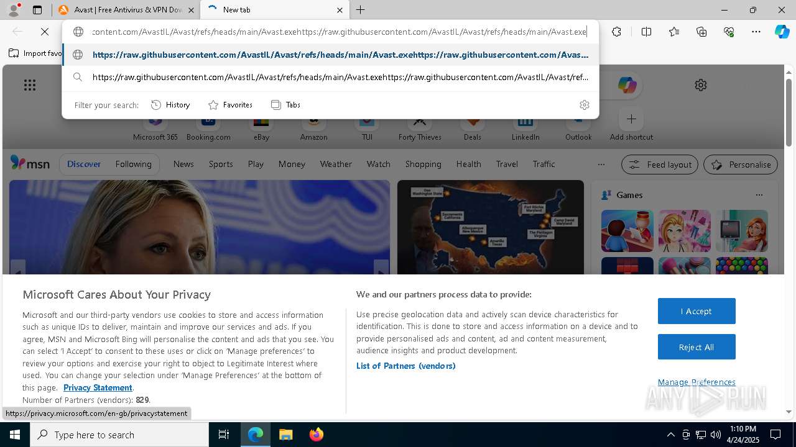Open the Traffic category
Viewport: 796px width, 447px height.
pos(544,164)
